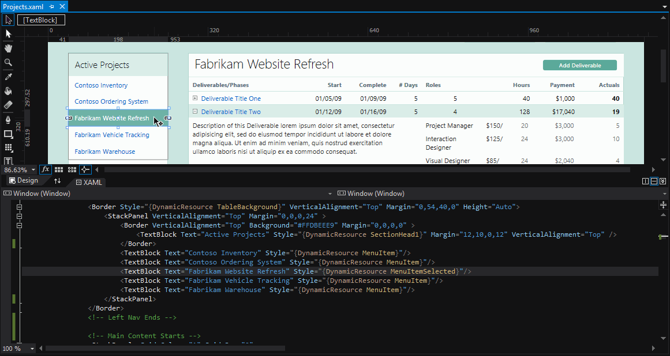The width and height of the screenshot is (670, 356).
Task: Click the [TextBlock] breadcrumb element
Action: click(x=40, y=20)
